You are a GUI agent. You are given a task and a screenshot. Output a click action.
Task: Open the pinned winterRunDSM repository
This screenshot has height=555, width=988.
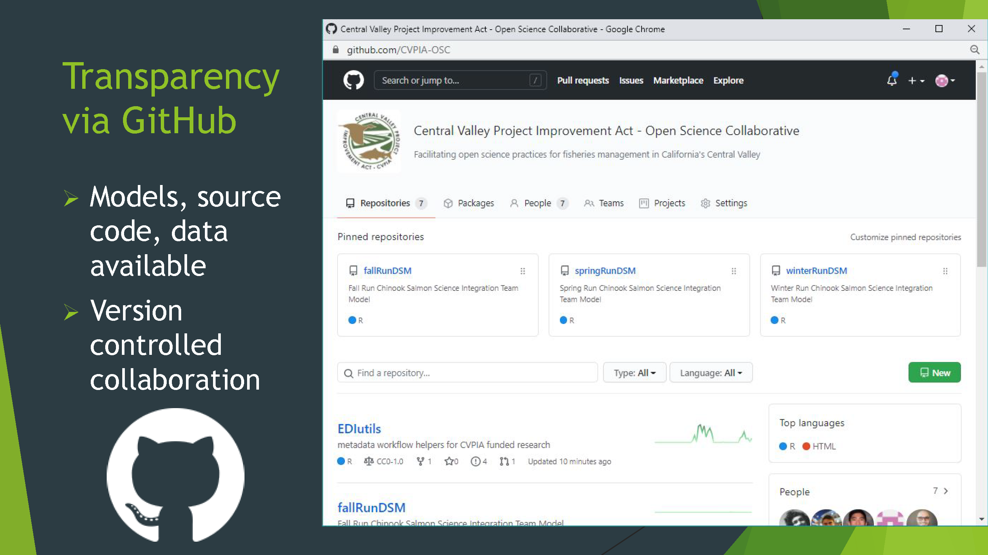coord(816,270)
